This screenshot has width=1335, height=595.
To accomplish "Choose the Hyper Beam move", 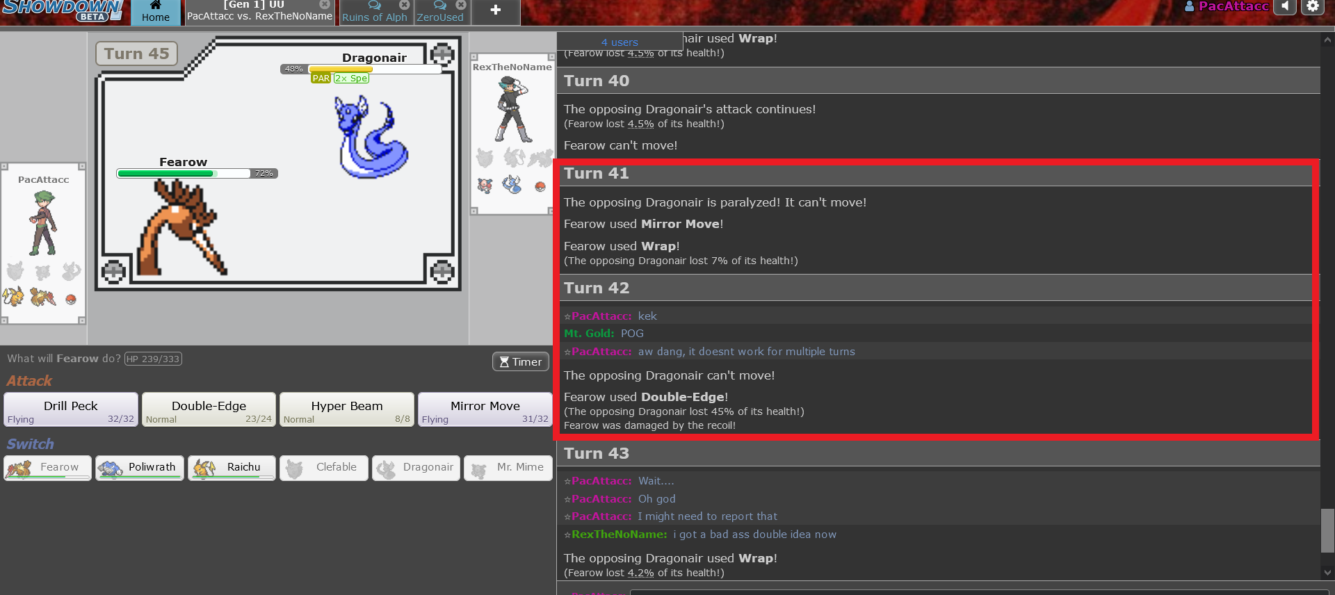I will pyautogui.click(x=347, y=409).
